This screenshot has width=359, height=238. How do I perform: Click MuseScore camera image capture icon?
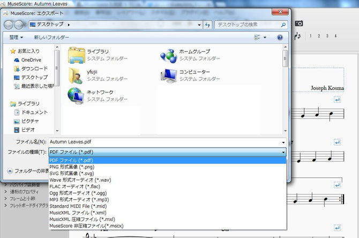click(x=299, y=24)
